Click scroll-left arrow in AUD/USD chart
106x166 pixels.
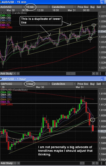[x=18, y=74]
